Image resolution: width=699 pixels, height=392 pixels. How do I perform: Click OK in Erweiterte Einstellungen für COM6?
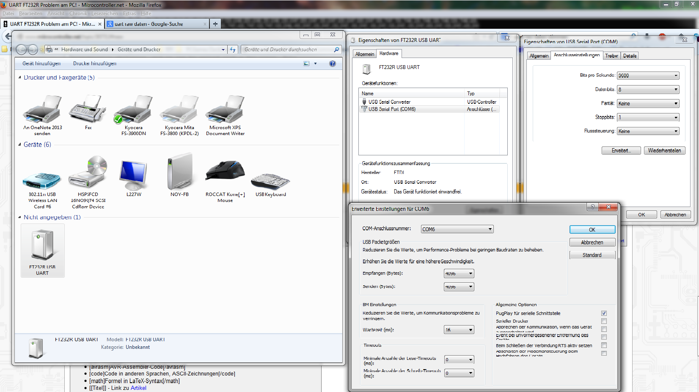(x=592, y=229)
